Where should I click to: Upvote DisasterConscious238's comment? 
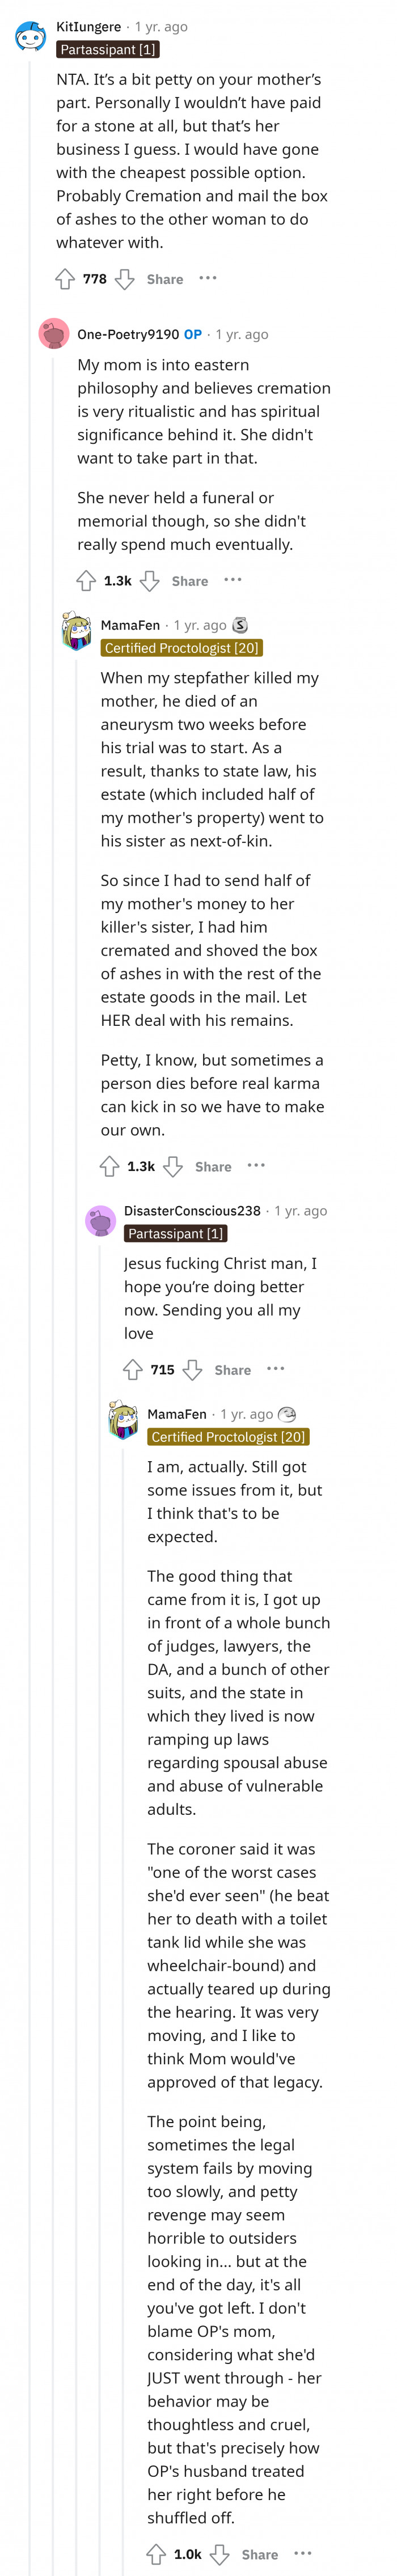pos(133,1370)
